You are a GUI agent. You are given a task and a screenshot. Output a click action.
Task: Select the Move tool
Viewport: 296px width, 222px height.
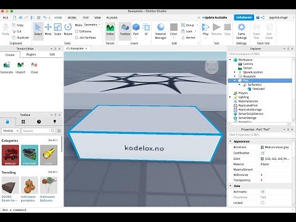[x=48, y=30]
